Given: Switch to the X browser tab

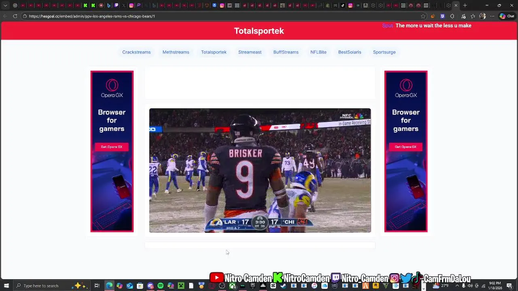Looking at the screenshot, I should 124,5.
